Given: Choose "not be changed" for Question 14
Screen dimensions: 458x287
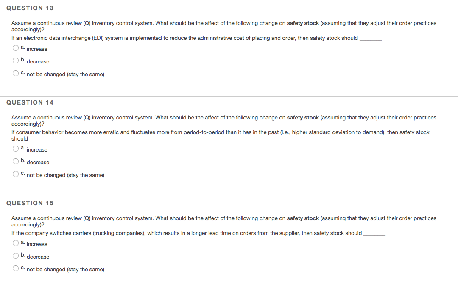Looking at the screenshot, I should [x=15, y=174].
